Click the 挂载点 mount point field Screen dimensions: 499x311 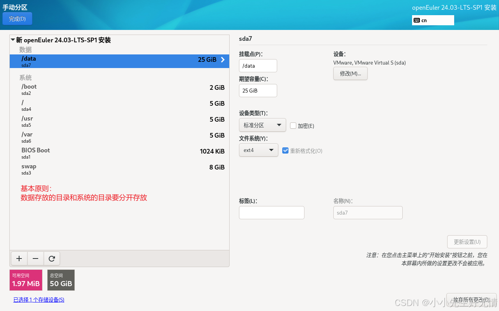pyautogui.click(x=258, y=66)
